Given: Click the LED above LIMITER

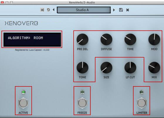Looking at the screenshot, I should (142, 92).
